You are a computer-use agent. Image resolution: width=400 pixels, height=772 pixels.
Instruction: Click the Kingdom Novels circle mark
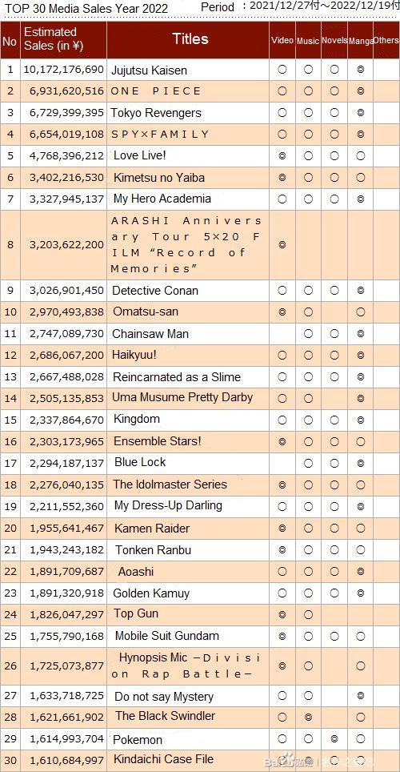pyautogui.click(x=334, y=420)
